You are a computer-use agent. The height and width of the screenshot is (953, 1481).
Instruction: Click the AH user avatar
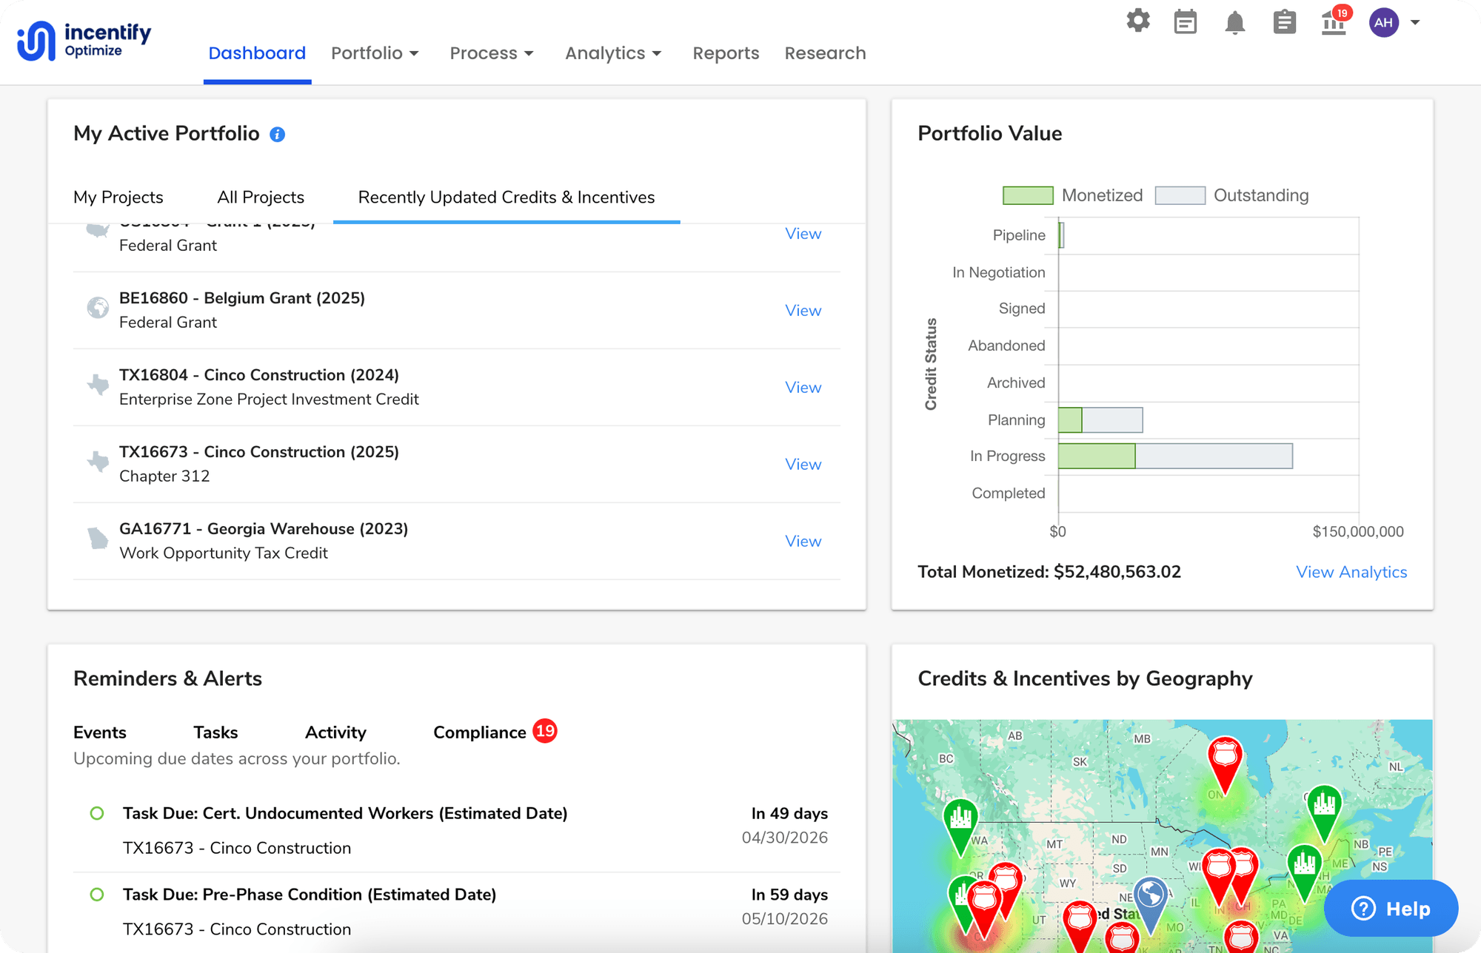pos(1383,23)
